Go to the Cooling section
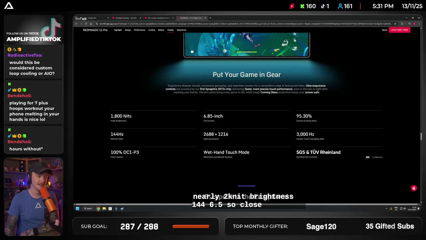This screenshot has height=240, width=426. coord(151,30)
